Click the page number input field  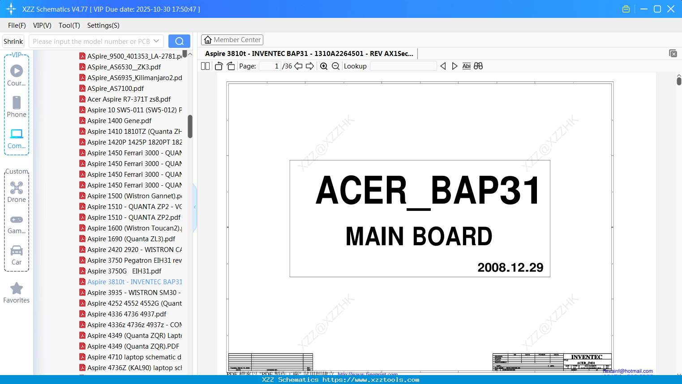click(270, 66)
